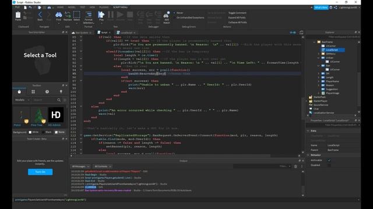Start the Play test button
The image size is (373, 209).
click(101, 15)
